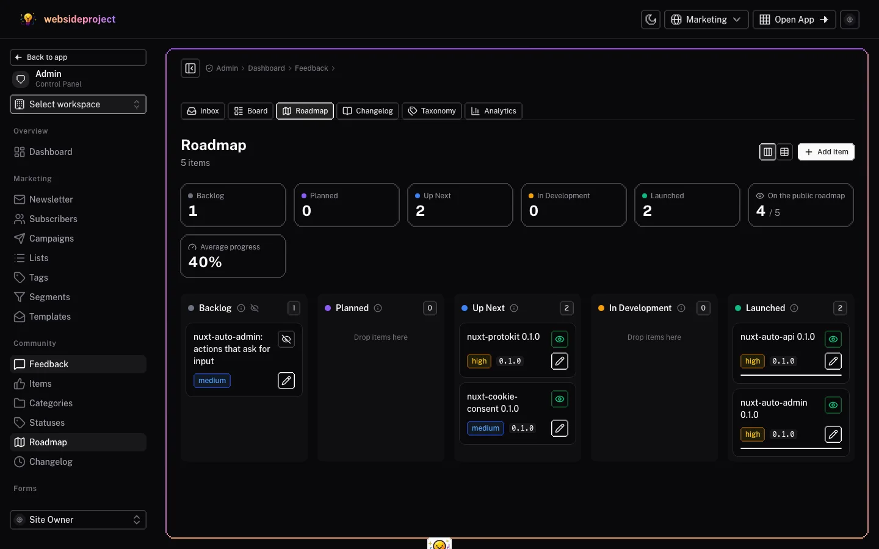Edit the nuxt-auto-admin 0.1.0 launched item

(833, 434)
